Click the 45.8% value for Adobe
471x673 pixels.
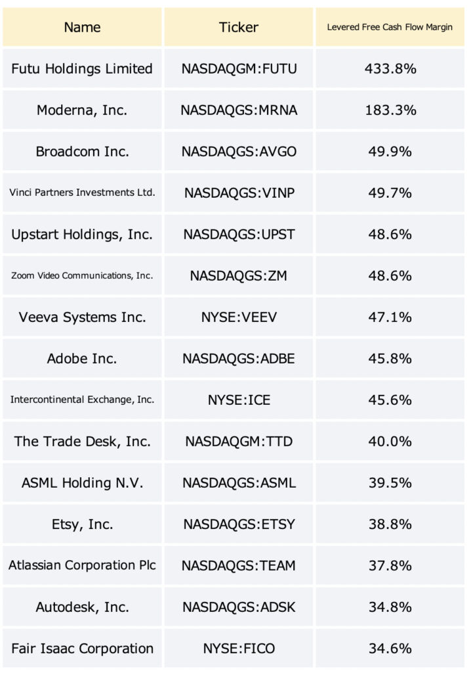click(390, 358)
